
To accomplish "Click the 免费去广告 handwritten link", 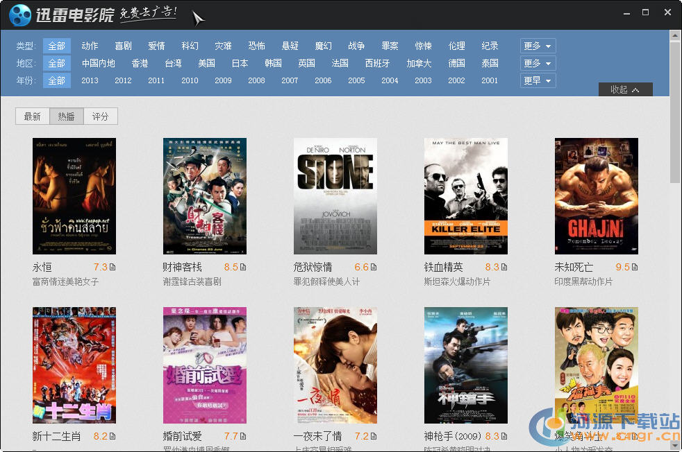I will click(x=148, y=13).
